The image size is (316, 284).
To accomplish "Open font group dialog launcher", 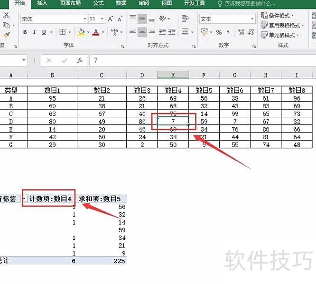I will pyautogui.click(x=122, y=47).
